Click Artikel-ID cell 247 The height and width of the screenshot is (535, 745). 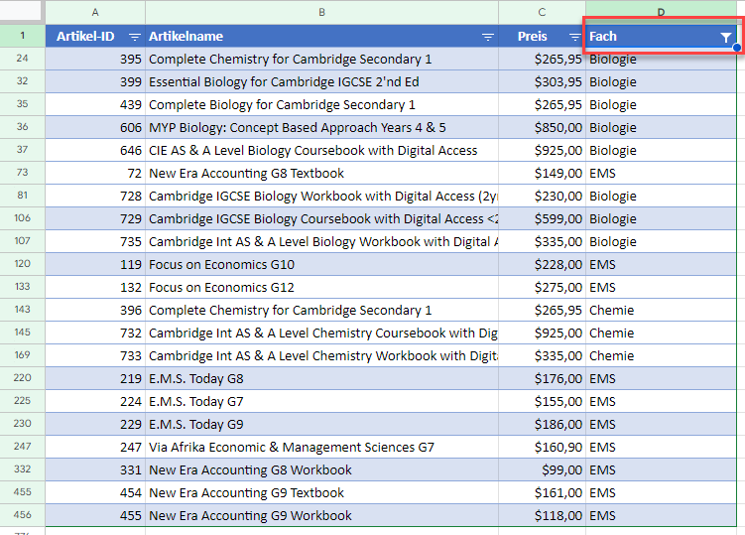pos(95,447)
